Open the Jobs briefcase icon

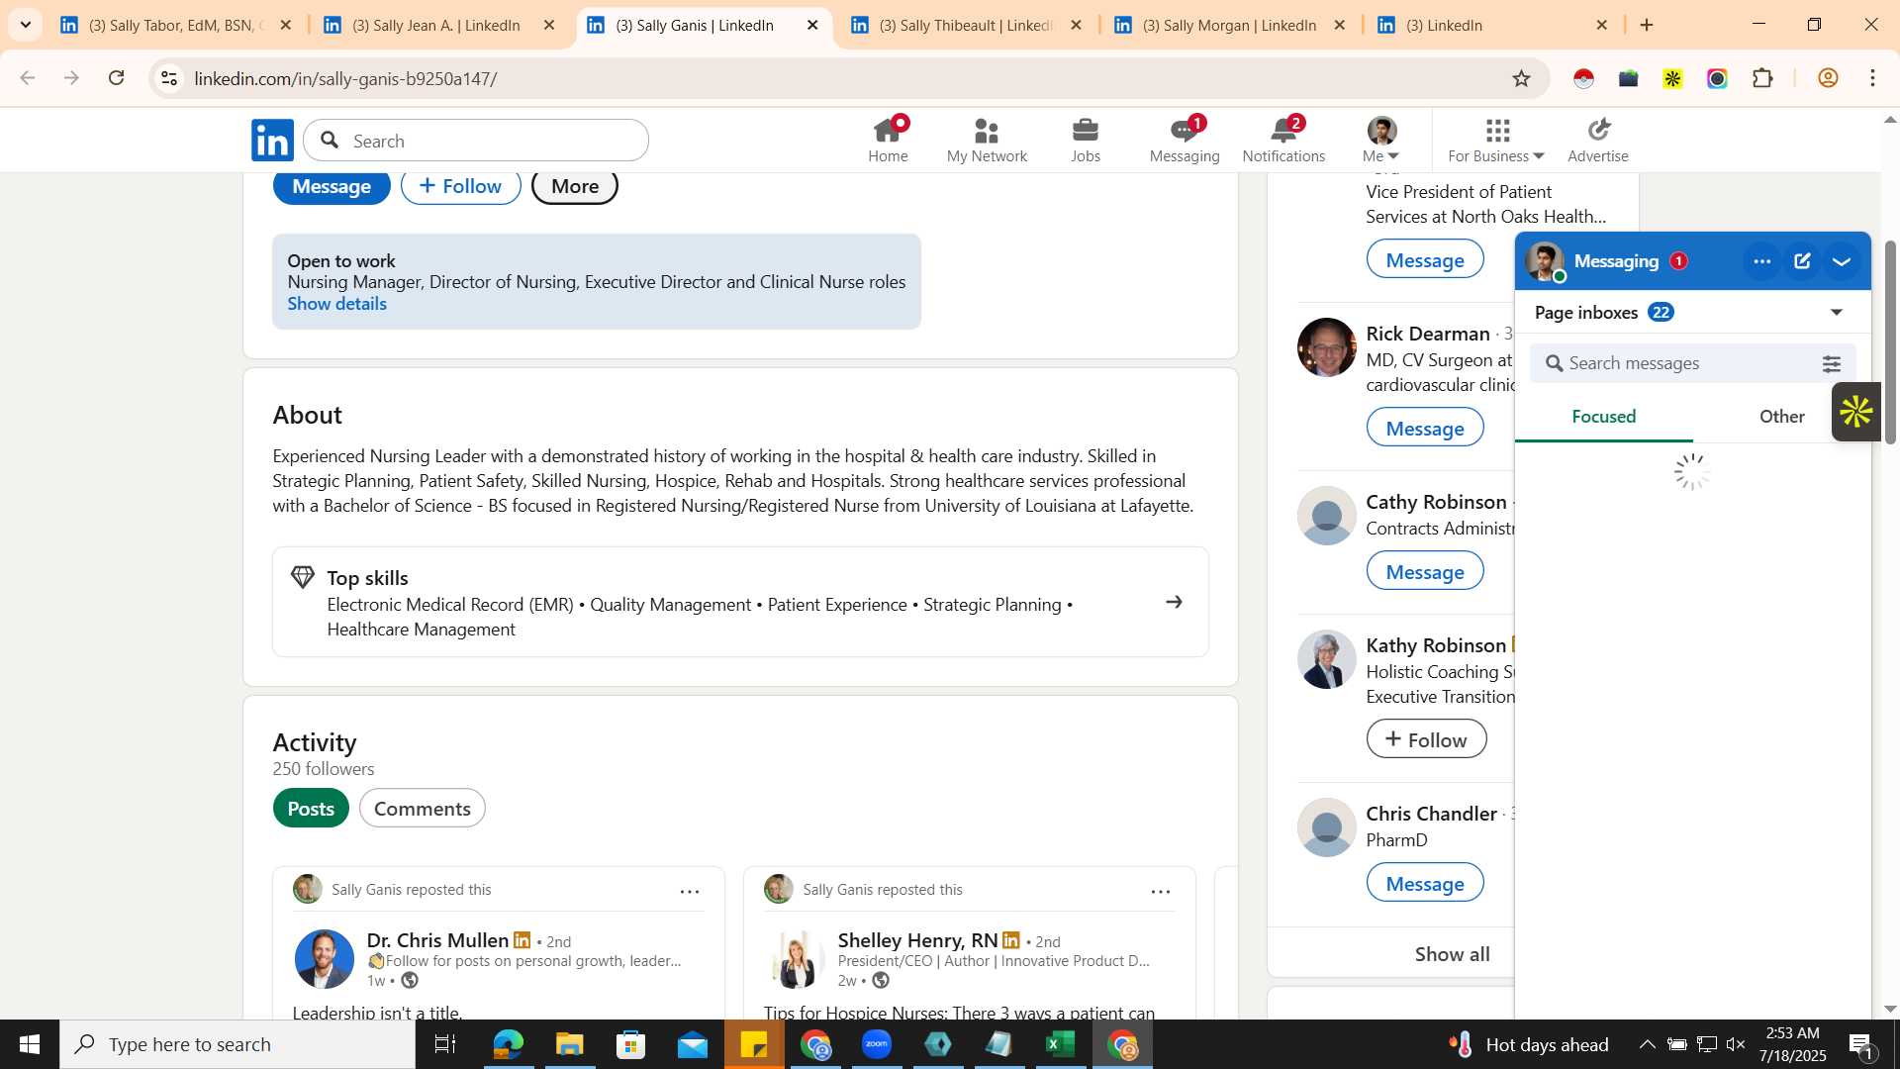[x=1086, y=140]
